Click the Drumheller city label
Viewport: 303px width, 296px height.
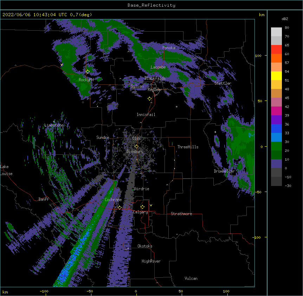224,171
